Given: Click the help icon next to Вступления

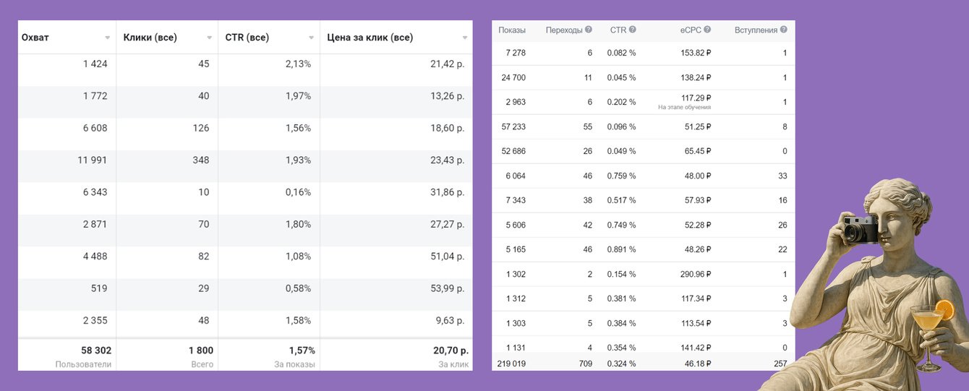Looking at the screenshot, I should coord(783,30).
